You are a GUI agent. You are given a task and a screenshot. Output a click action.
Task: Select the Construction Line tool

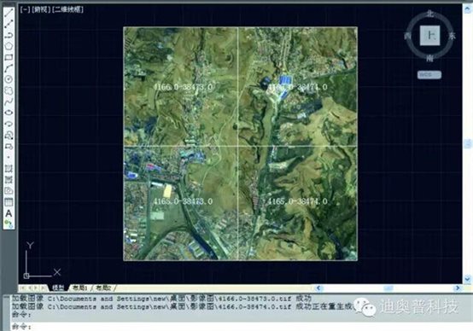tap(9, 24)
